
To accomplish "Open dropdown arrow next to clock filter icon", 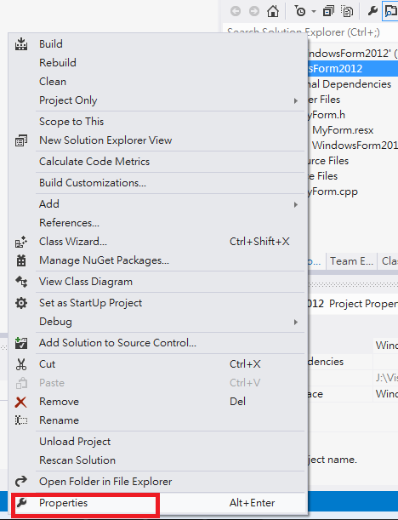I will click(314, 12).
